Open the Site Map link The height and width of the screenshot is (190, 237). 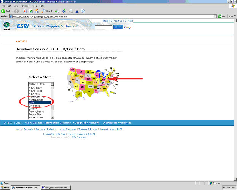(x=60, y=134)
